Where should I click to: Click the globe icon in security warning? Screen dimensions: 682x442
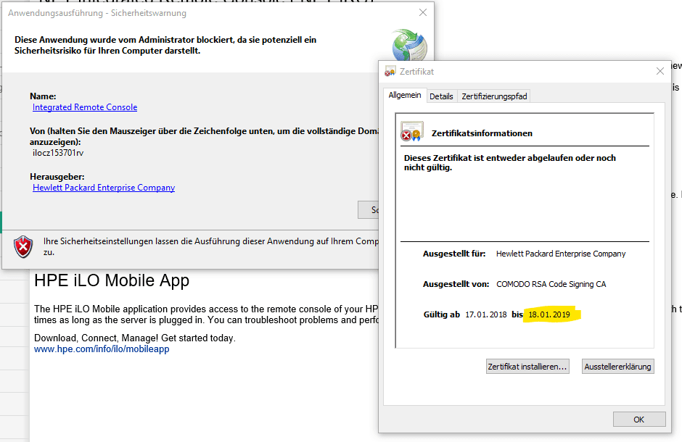click(x=409, y=44)
